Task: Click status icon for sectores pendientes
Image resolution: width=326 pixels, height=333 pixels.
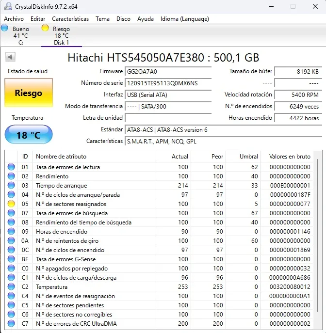Action: coord(11,305)
